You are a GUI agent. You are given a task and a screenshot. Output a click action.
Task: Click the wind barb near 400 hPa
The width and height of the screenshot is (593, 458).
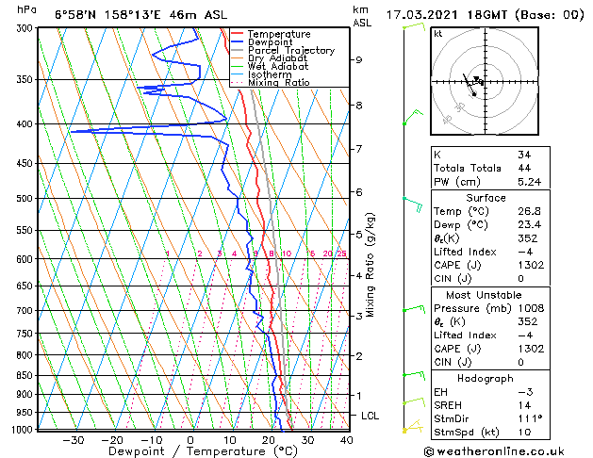click(411, 118)
